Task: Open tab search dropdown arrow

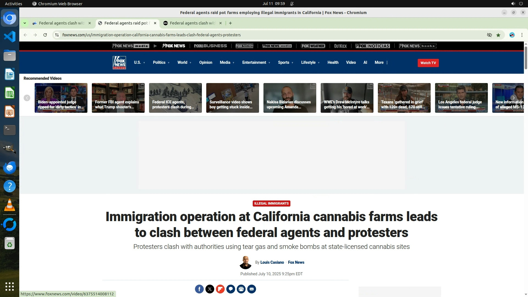Action: (x=25, y=23)
